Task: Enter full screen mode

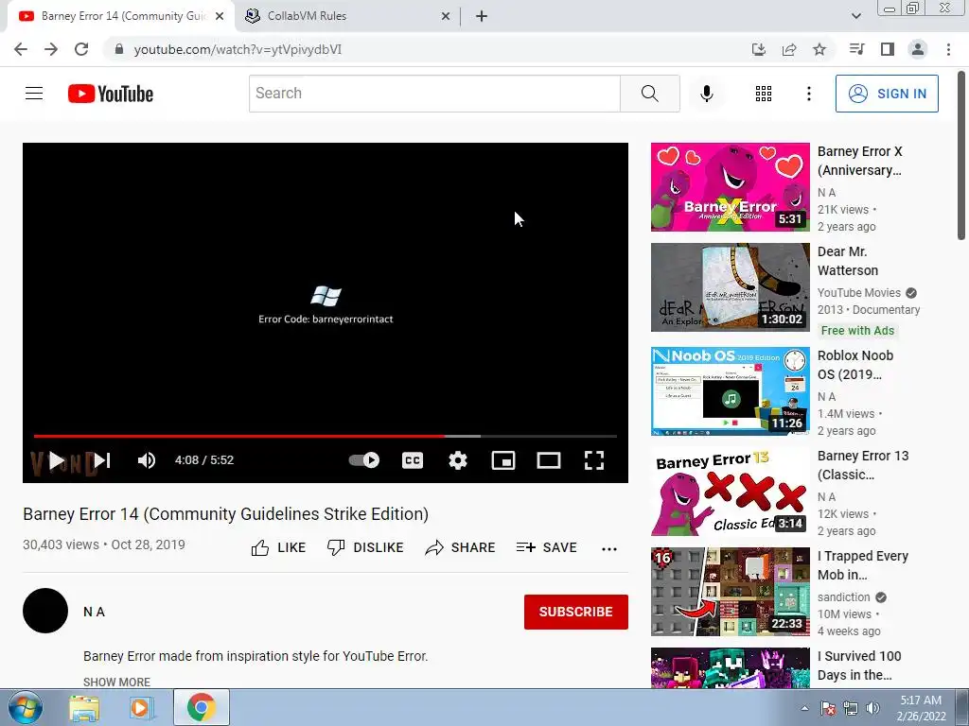Action: pyautogui.click(x=594, y=460)
